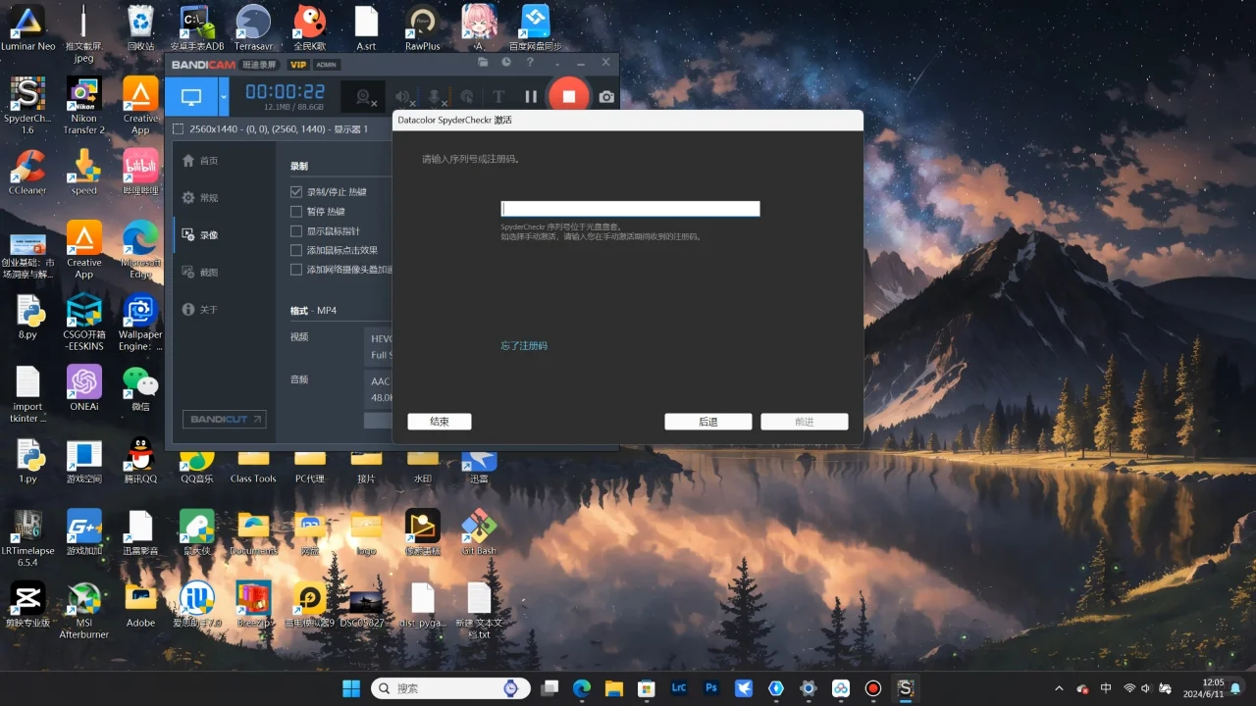The image size is (1256, 706).
Task: Click the 前进 button in SpyderCheckr dialog
Action: point(805,422)
